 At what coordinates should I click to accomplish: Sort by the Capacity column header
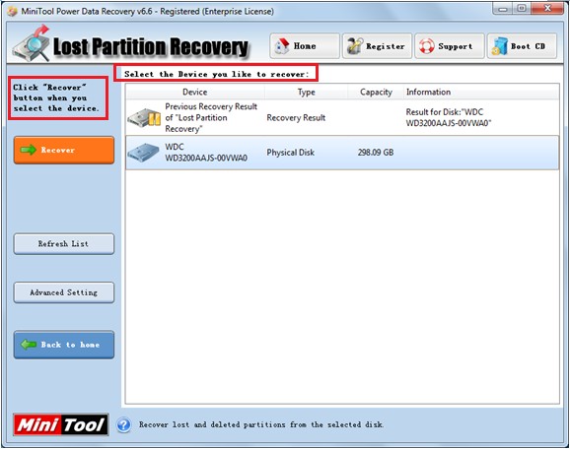coord(376,92)
